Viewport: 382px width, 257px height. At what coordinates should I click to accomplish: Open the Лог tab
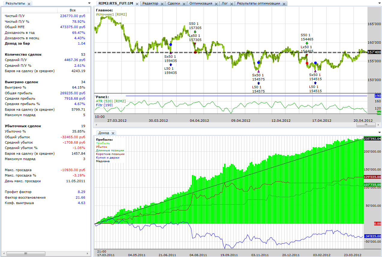[225, 4]
